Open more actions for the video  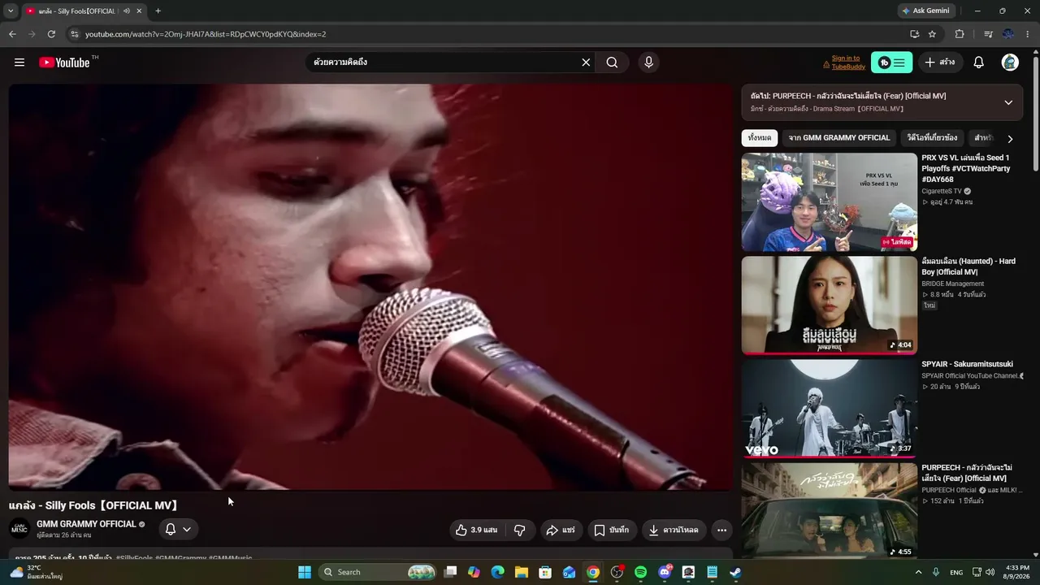tap(721, 530)
